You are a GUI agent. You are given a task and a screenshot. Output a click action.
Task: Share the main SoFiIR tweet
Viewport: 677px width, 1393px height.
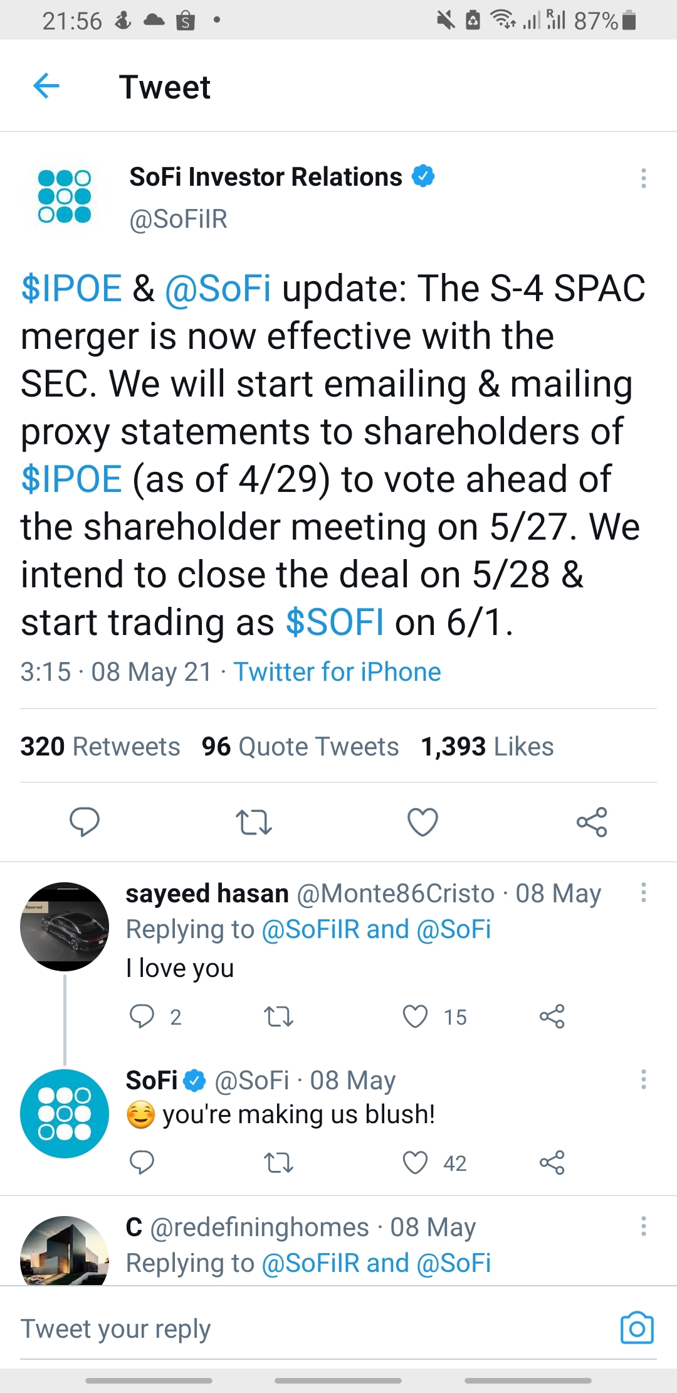click(592, 822)
